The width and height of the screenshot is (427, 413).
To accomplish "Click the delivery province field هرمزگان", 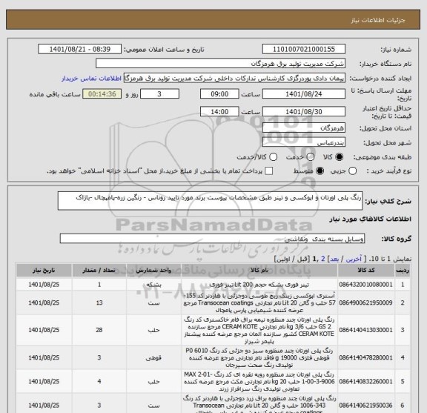I will click(304, 128).
